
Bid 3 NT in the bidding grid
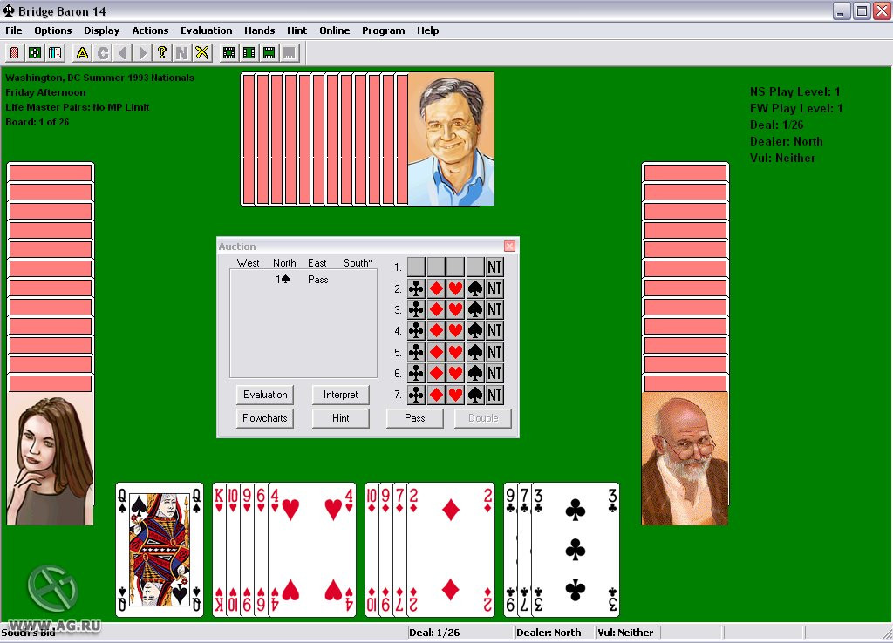click(494, 309)
